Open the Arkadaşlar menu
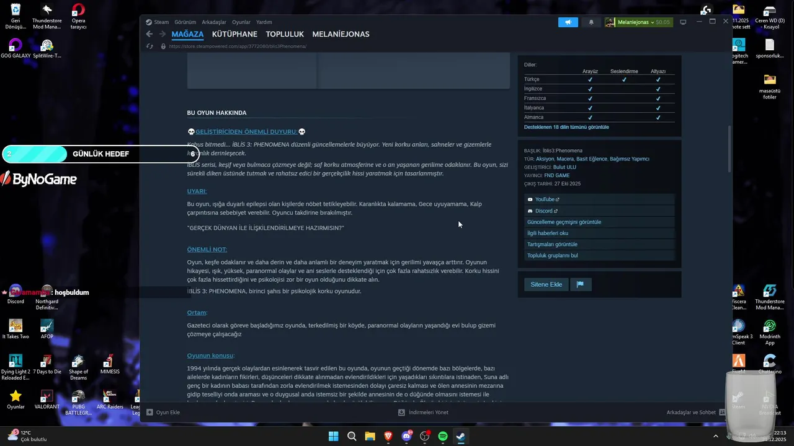The image size is (794, 446). pos(214,22)
